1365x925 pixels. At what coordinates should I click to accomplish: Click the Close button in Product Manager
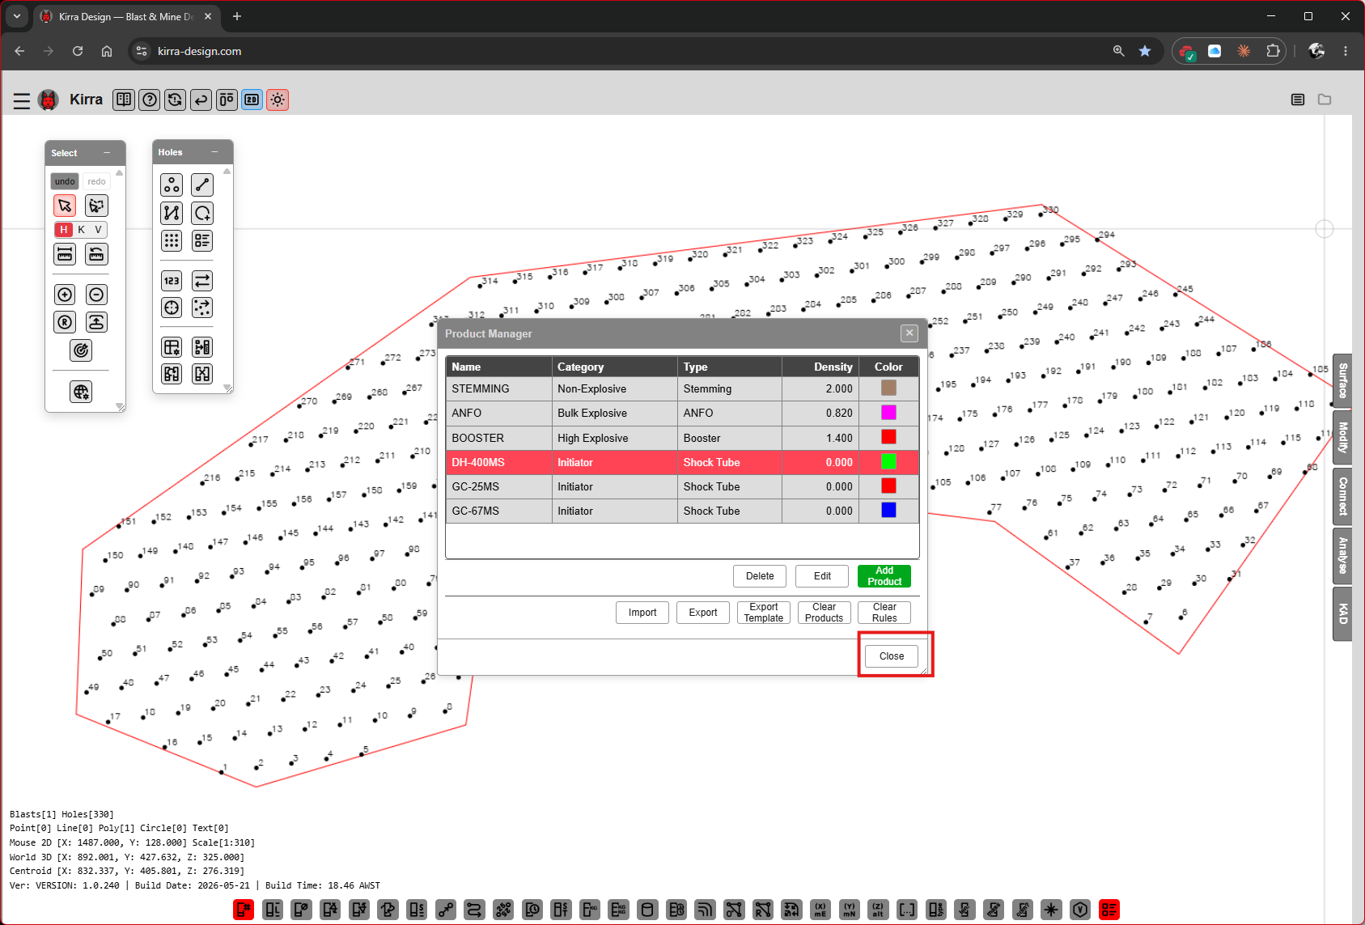click(x=892, y=656)
